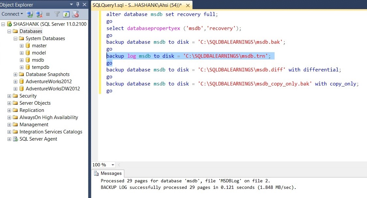Image resolution: width=367 pixels, height=198 pixels.
Task: Expand the model database node
Action: [x=22, y=53]
